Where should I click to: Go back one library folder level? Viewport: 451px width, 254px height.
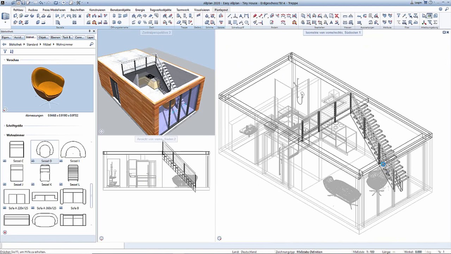point(4,44)
